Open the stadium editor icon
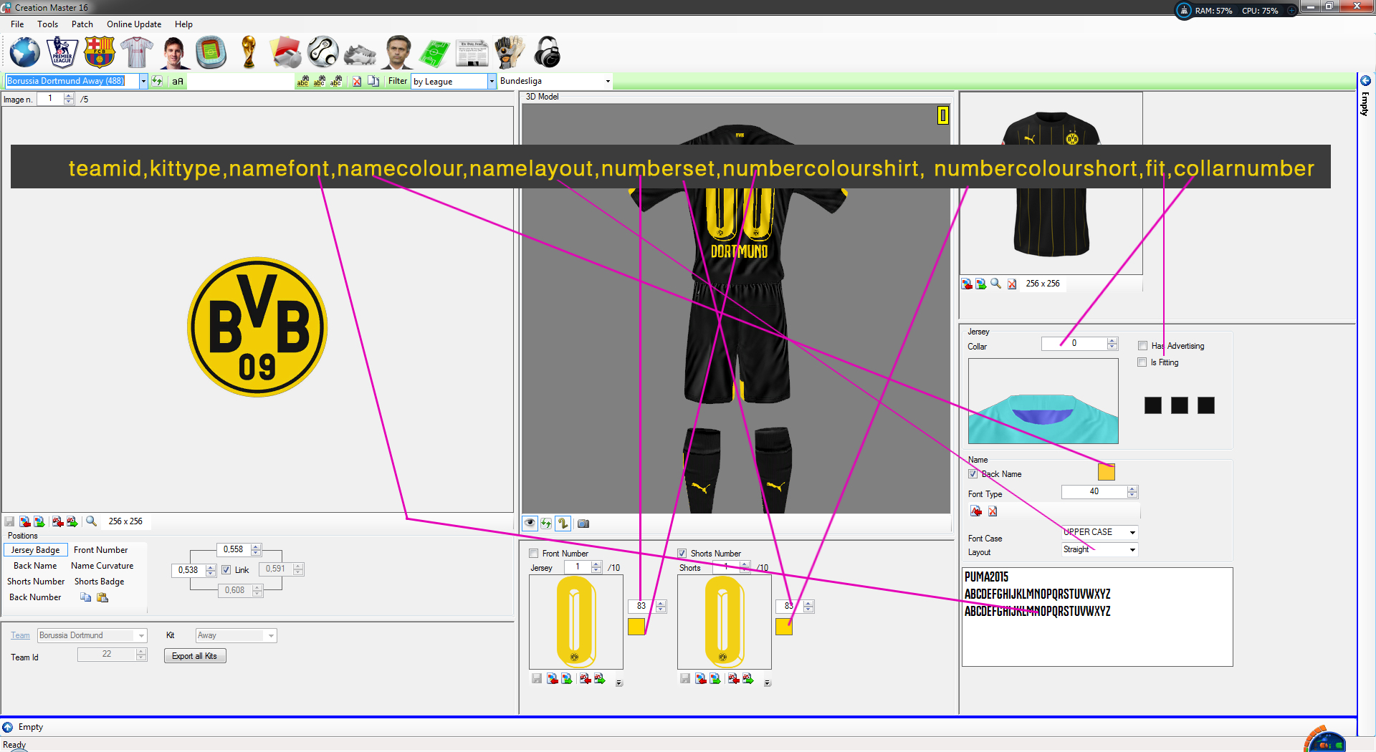Viewport: 1376px width, 752px height. tap(211, 52)
